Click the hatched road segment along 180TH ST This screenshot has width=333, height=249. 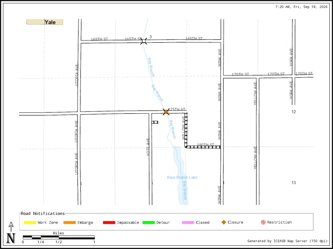pos(204,147)
